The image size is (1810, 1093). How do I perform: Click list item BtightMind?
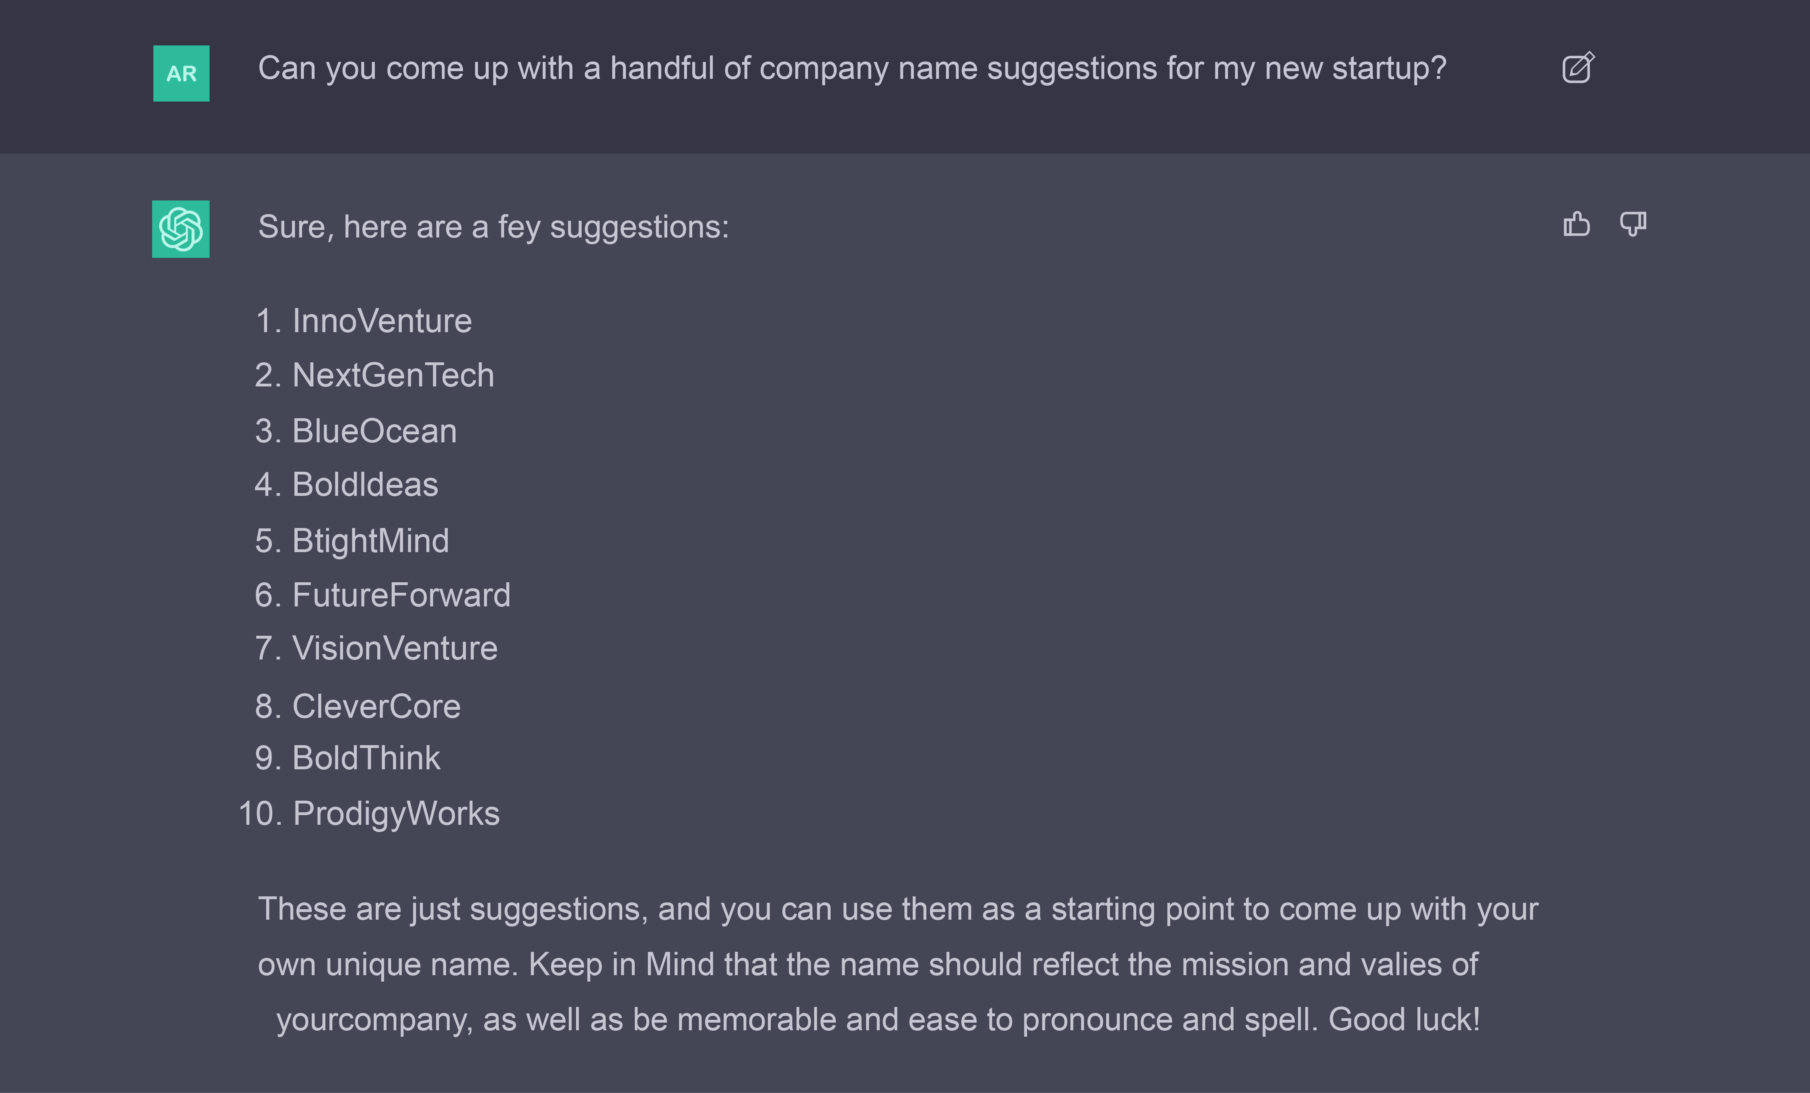[x=370, y=541]
